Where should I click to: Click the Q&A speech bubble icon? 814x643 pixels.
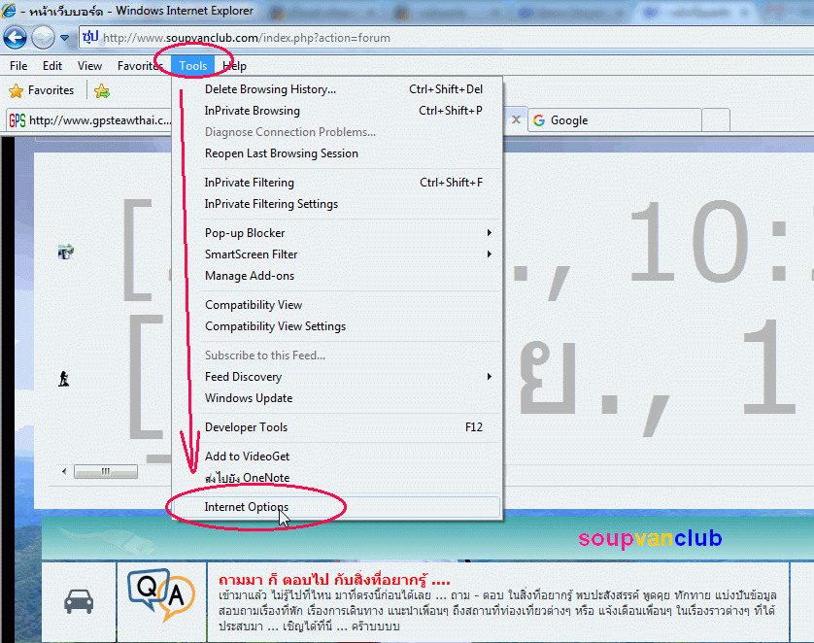point(161,594)
